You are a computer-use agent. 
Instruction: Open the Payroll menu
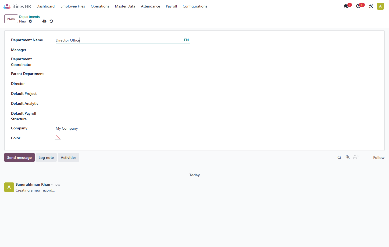(171, 6)
